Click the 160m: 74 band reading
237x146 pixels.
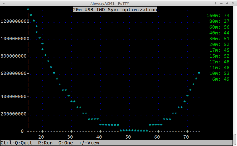click(218, 16)
